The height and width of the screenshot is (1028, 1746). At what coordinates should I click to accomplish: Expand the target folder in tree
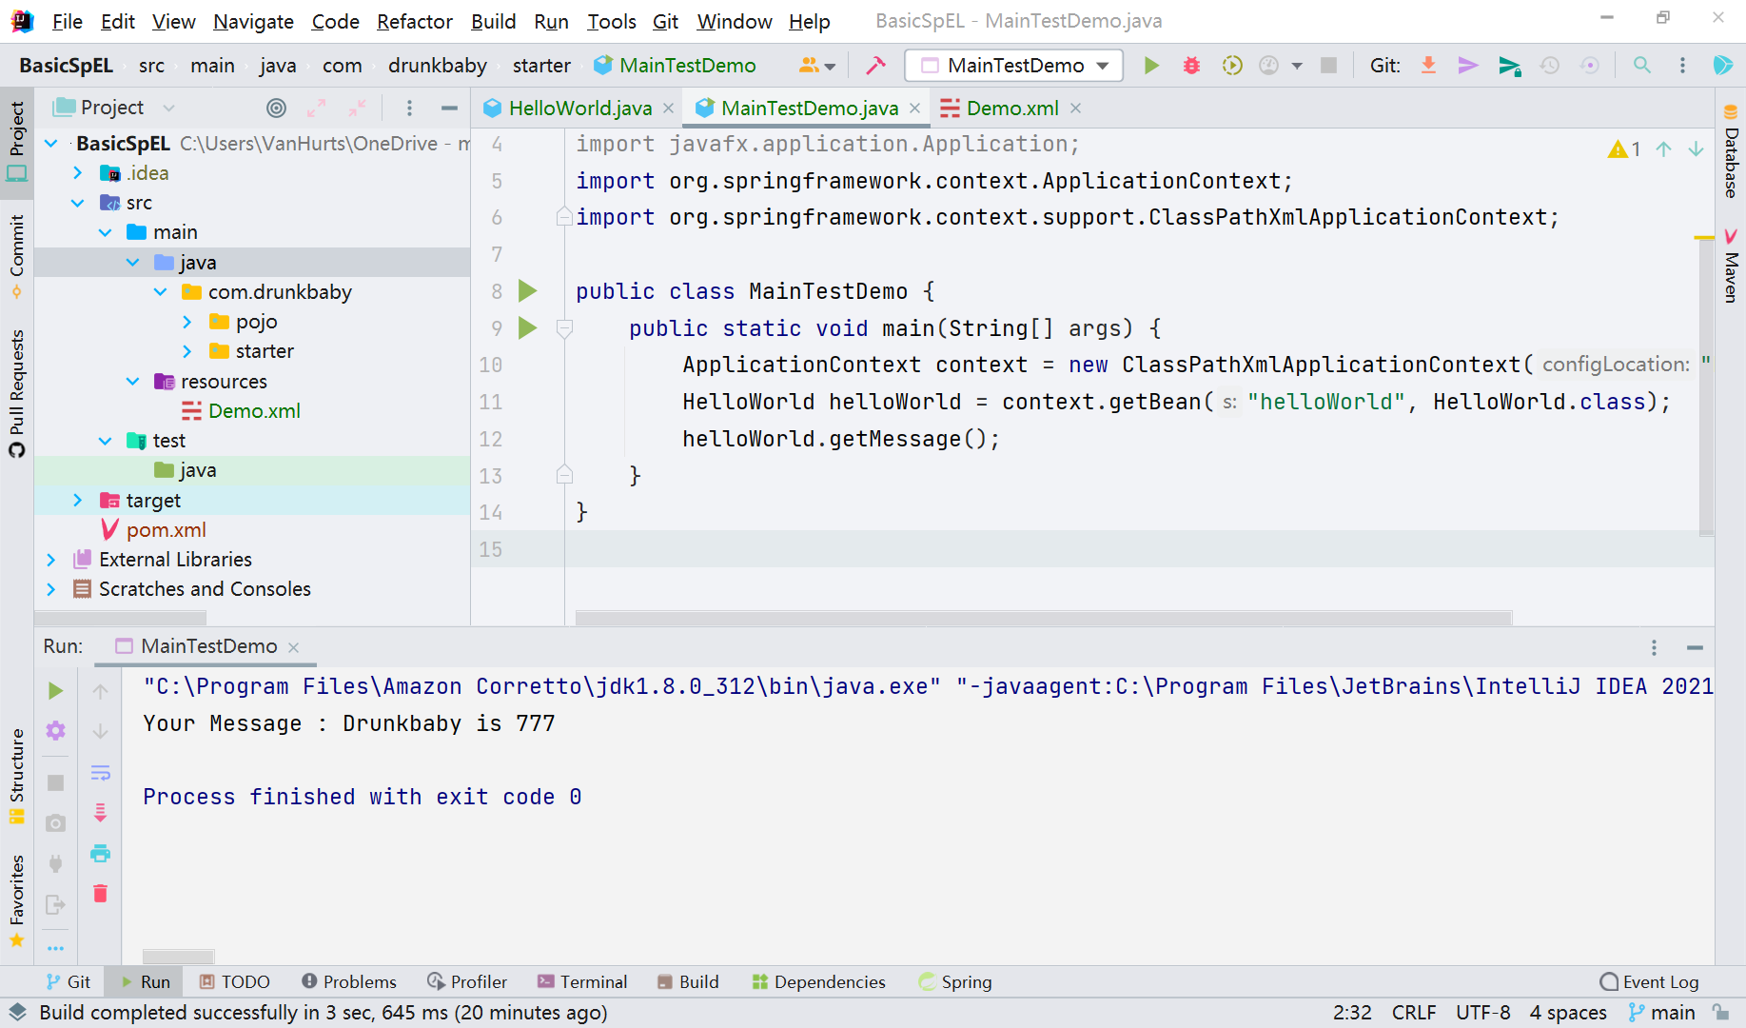click(x=78, y=501)
